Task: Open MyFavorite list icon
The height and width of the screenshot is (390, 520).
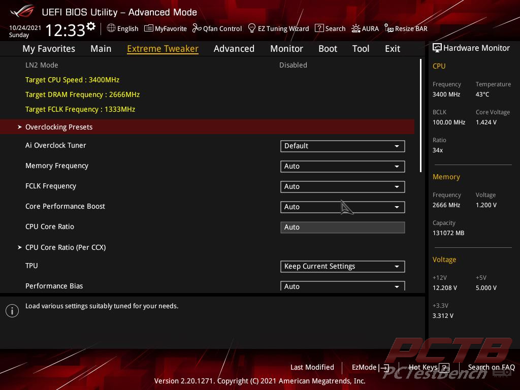Action: tap(149, 28)
